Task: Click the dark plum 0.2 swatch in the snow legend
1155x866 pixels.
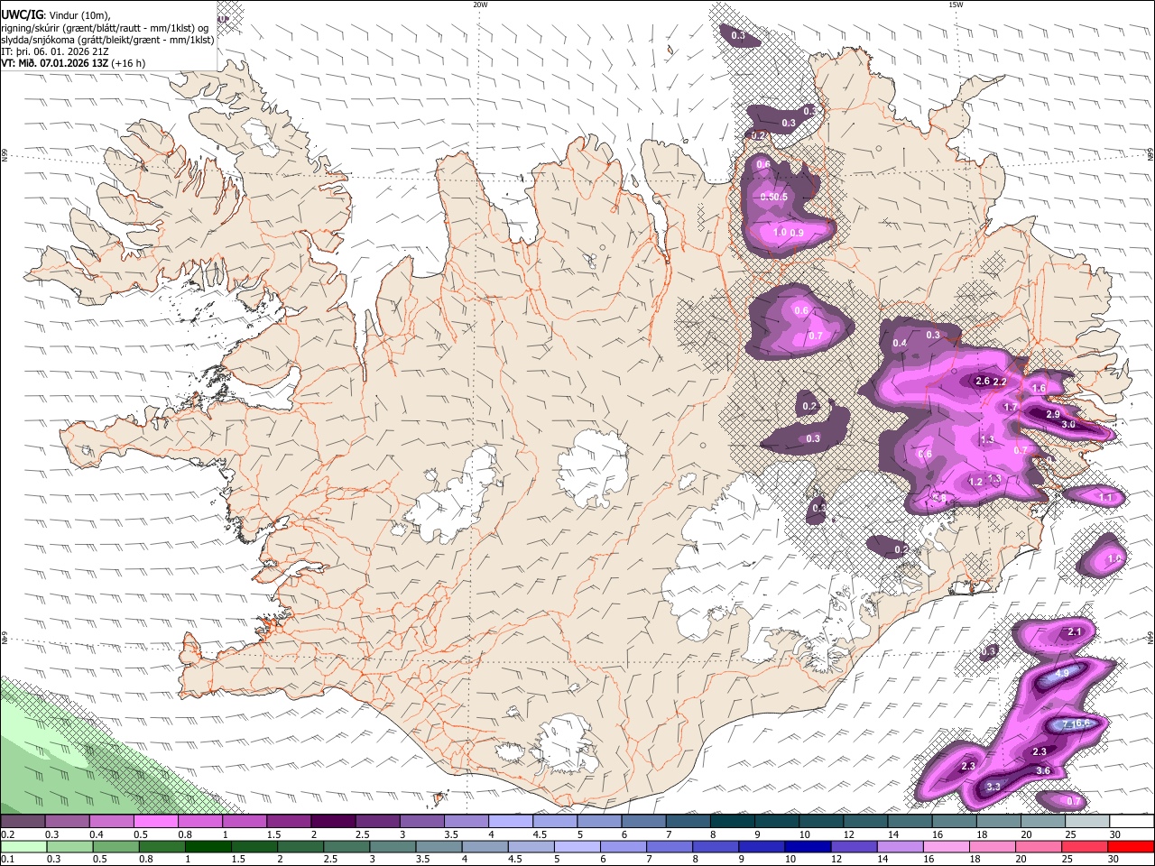Action: point(23,822)
